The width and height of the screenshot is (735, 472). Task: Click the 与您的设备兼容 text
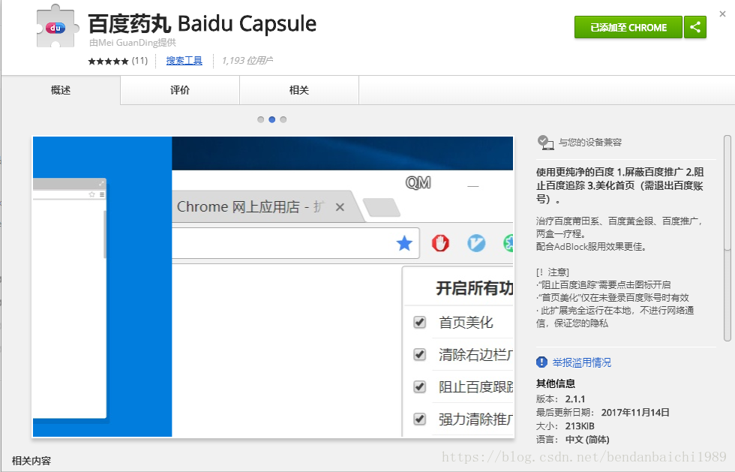coord(590,142)
